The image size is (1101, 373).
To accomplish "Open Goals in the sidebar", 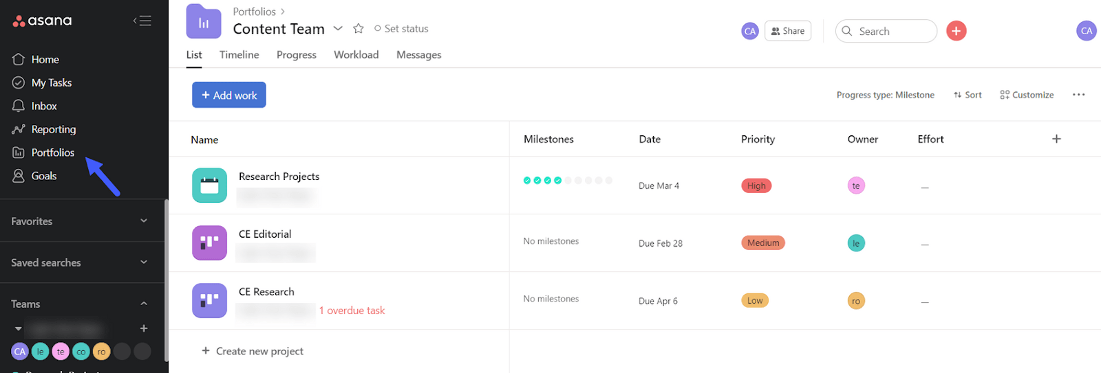I will (44, 176).
